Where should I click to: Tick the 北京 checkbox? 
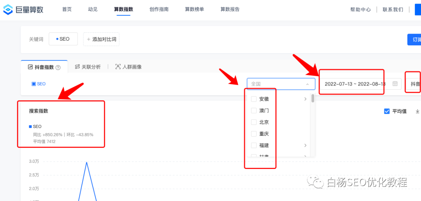pyautogui.click(x=254, y=122)
